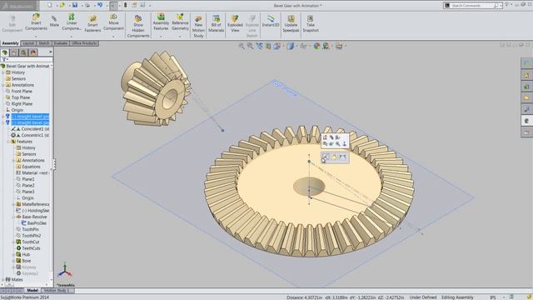Viewport: 533px width, 300px height.
Task: Start a New Motion Study
Action: click(198, 26)
